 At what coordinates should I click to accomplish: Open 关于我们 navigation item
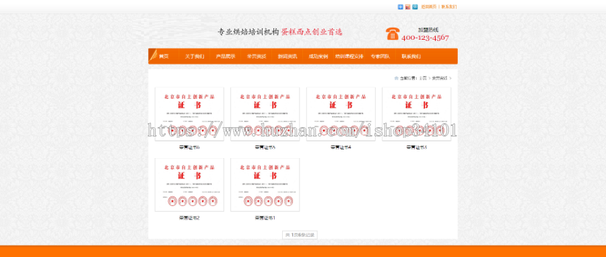pos(195,57)
